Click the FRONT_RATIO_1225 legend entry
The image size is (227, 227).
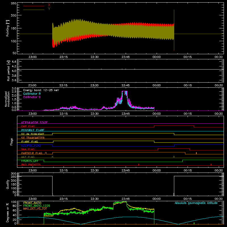point(37,206)
